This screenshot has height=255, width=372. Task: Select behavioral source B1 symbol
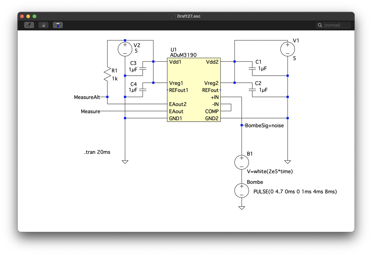(242, 162)
